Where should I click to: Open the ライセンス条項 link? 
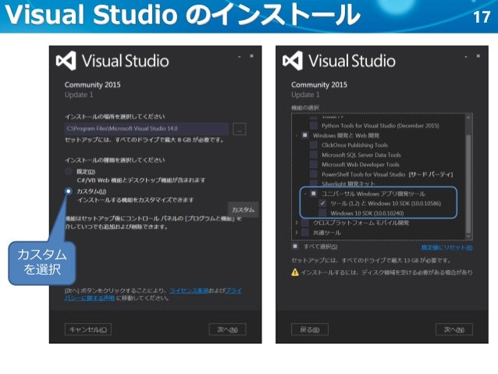(x=189, y=290)
